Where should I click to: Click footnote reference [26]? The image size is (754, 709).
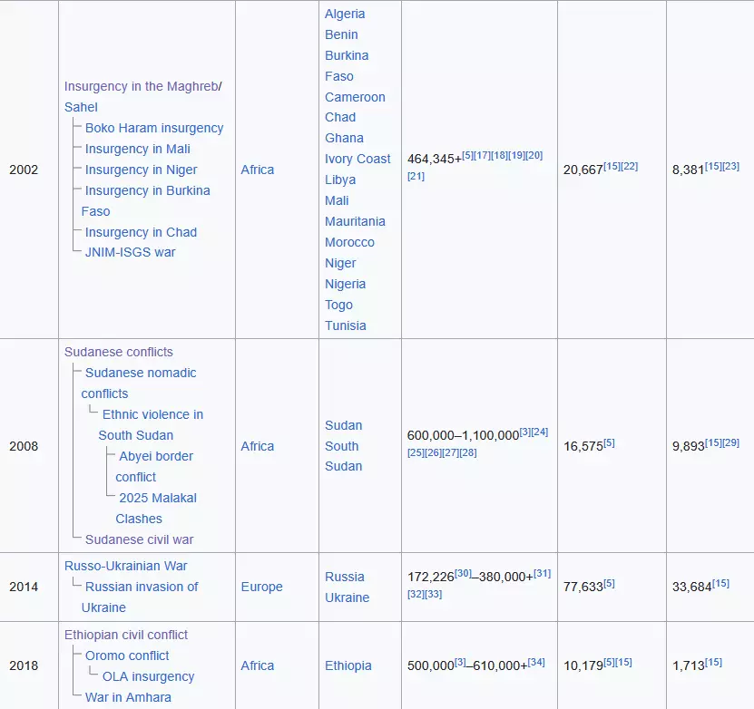tap(434, 452)
